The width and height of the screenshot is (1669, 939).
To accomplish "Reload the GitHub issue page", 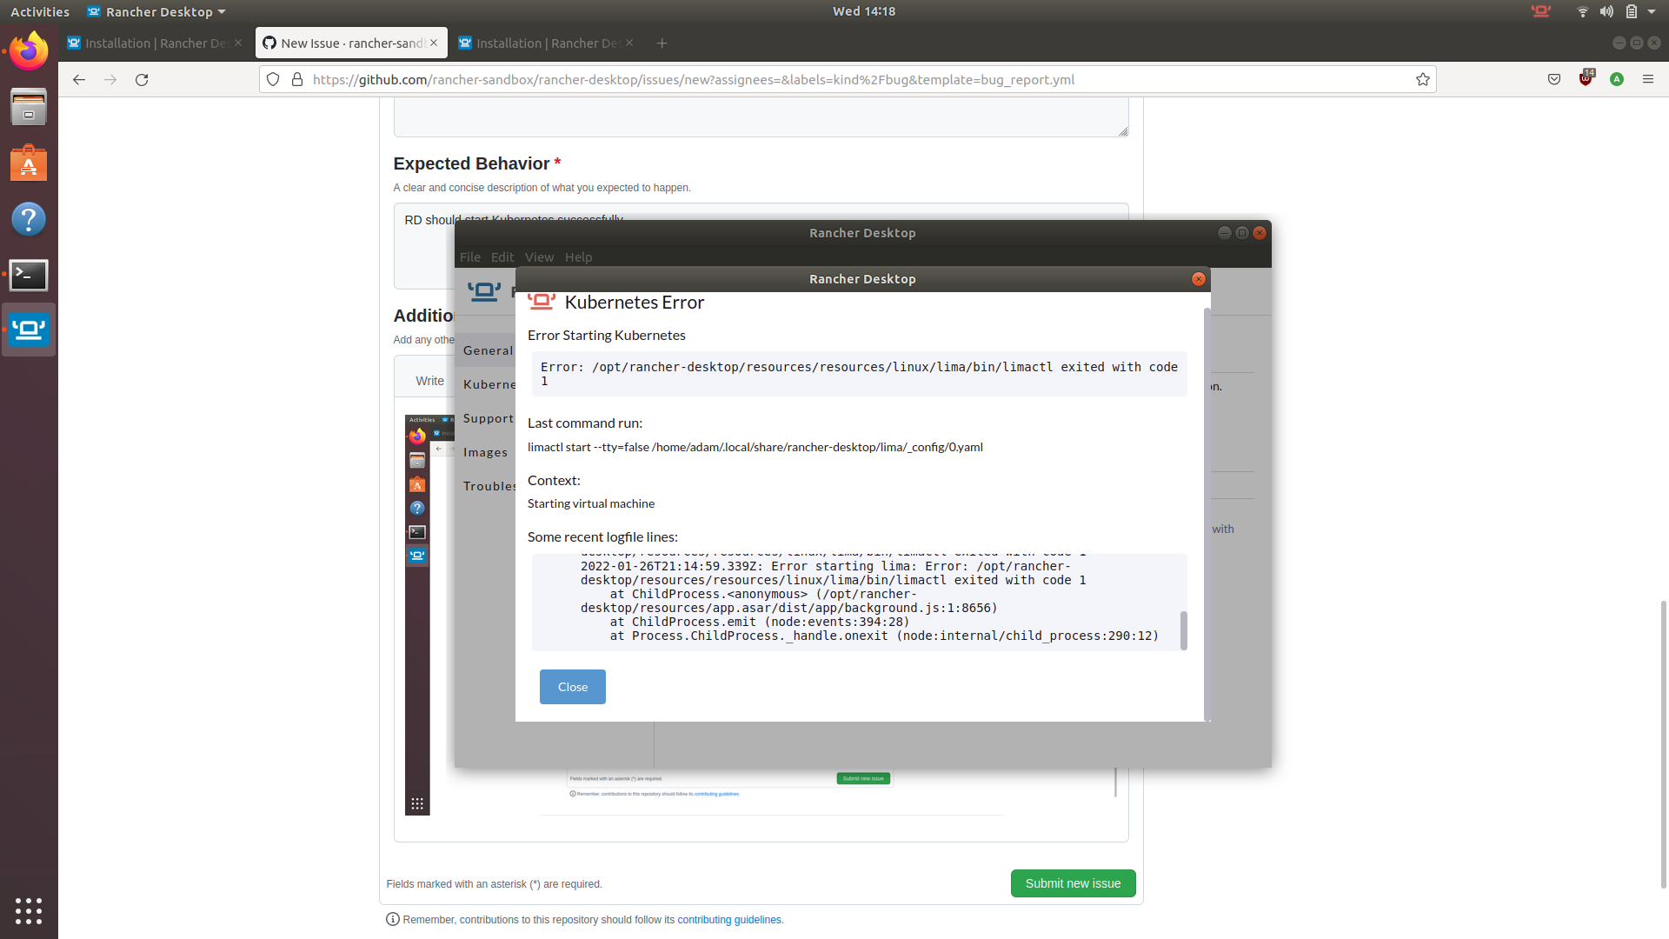I will (x=142, y=79).
